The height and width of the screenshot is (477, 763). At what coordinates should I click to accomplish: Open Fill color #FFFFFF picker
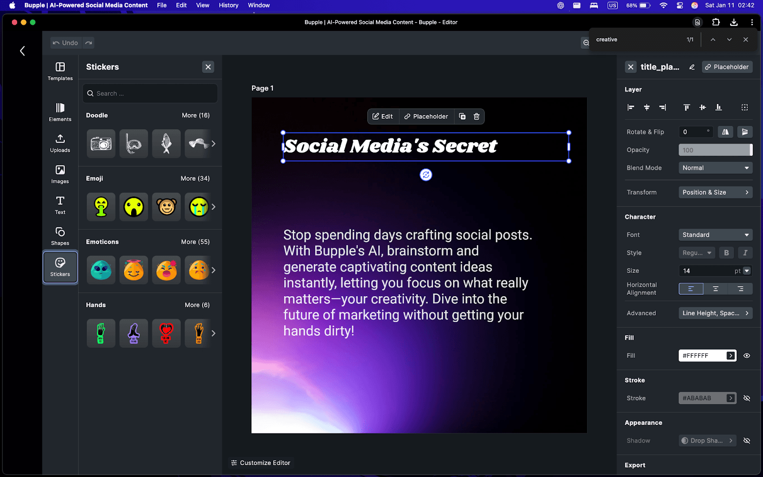click(708, 356)
